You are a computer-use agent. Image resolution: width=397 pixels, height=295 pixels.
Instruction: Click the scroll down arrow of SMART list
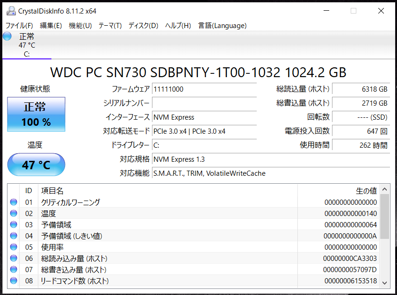[x=384, y=283]
